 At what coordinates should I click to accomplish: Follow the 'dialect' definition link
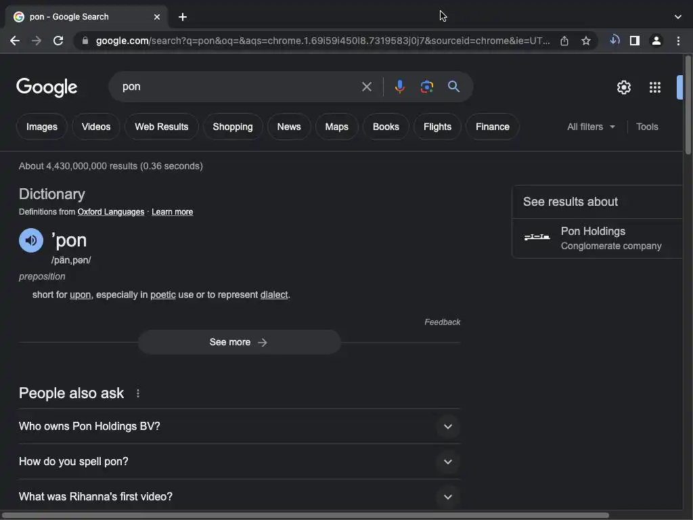tap(274, 295)
